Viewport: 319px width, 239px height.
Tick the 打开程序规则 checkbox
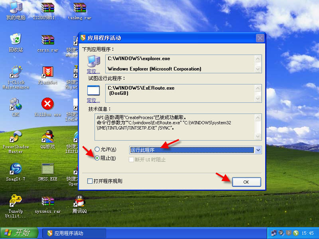(90, 181)
